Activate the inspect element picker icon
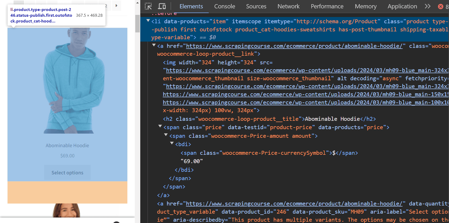This screenshot has height=223, width=449. tap(148, 6)
